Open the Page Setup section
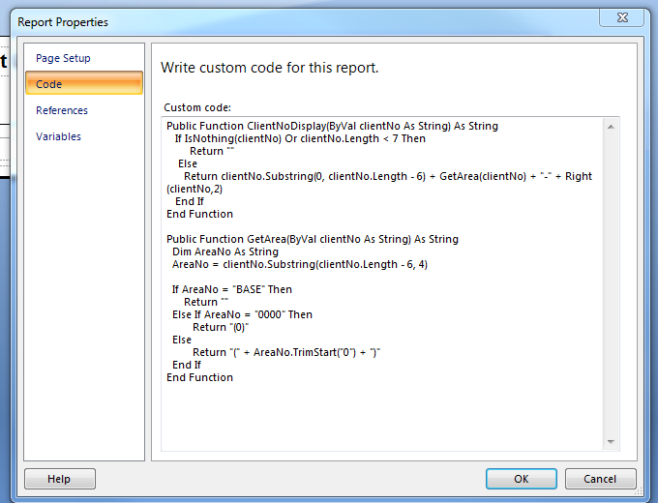Viewport: 658px width, 503px height. tap(63, 58)
